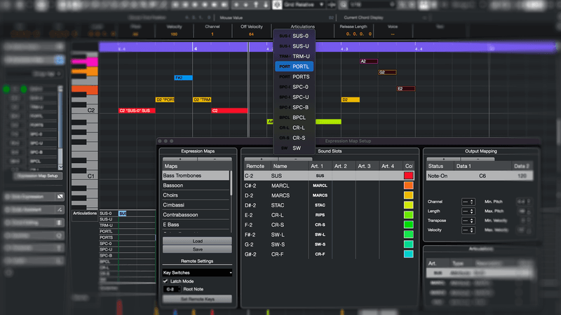Choose BPCL from the articulations popup
Image resolution: width=561 pixels, height=315 pixels.
coord(294,118)
